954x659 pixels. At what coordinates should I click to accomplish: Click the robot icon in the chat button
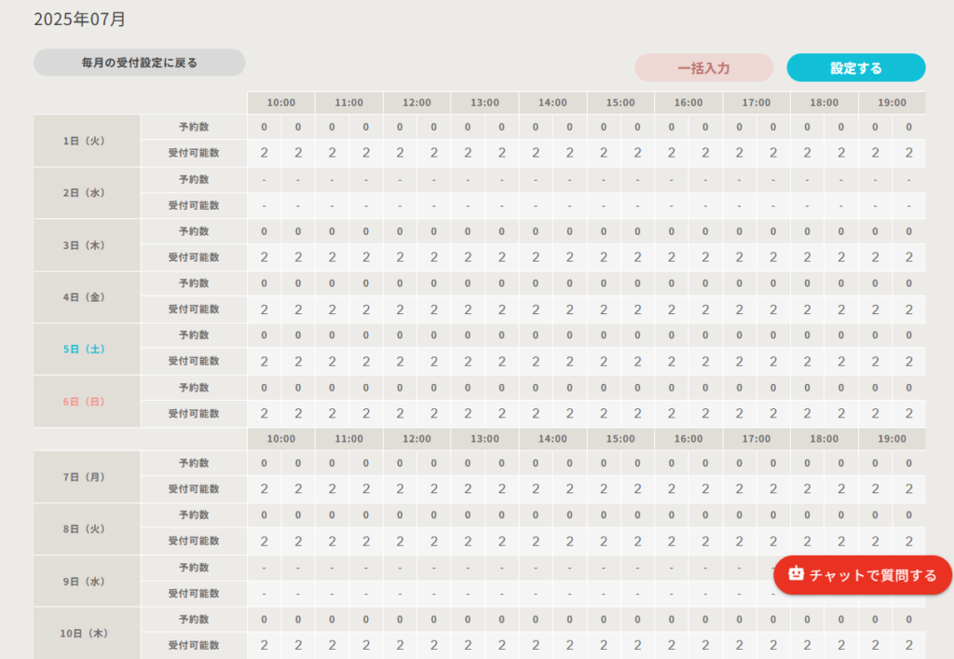796,574
